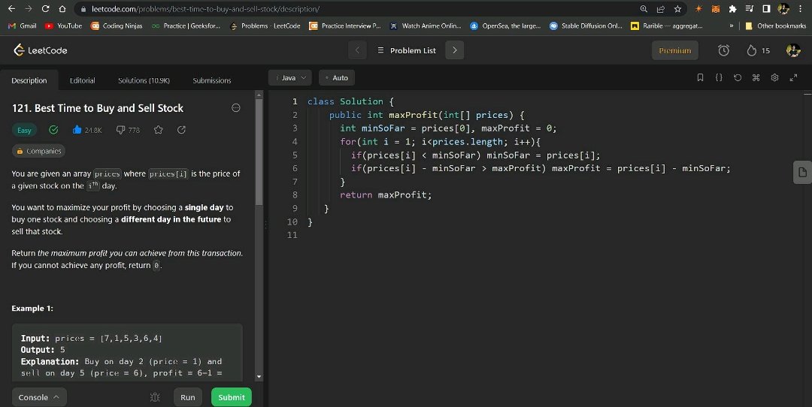Switch to Description tab
This screenshot has height=407, width=812.
(29, 80)
